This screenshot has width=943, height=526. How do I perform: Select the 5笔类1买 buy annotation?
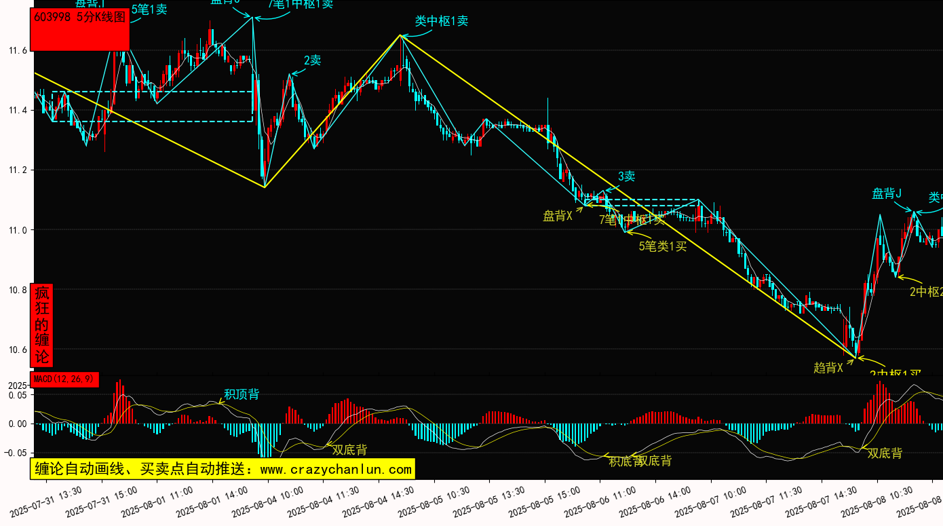(663, 246)
